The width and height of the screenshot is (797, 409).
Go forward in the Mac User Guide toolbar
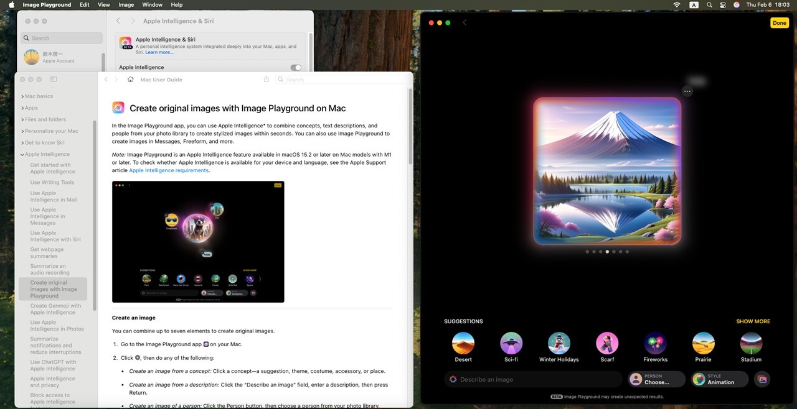[x=116, y=80]
